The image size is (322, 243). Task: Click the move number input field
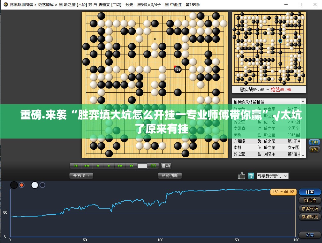tap(142, 166)
